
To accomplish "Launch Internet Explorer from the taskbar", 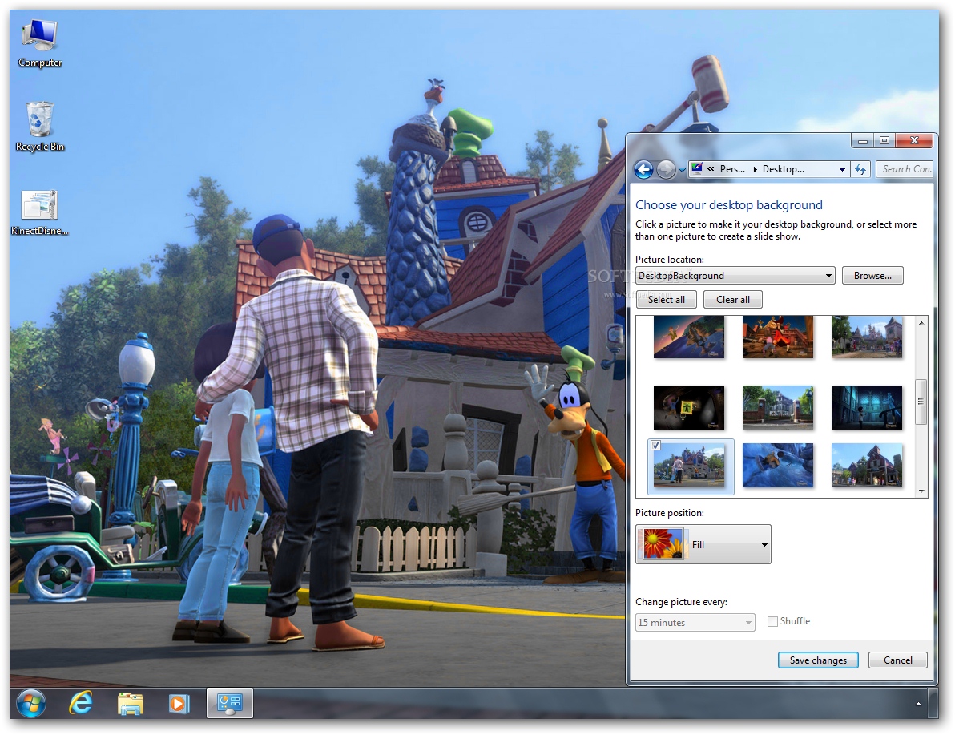I will pos(80,704).
